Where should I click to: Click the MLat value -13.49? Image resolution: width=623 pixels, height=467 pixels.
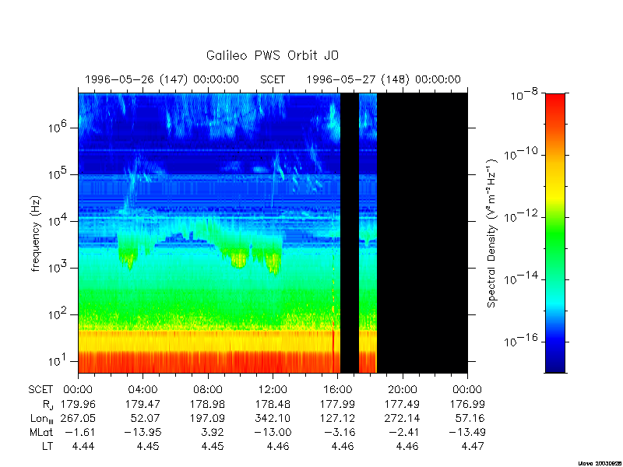466,432
